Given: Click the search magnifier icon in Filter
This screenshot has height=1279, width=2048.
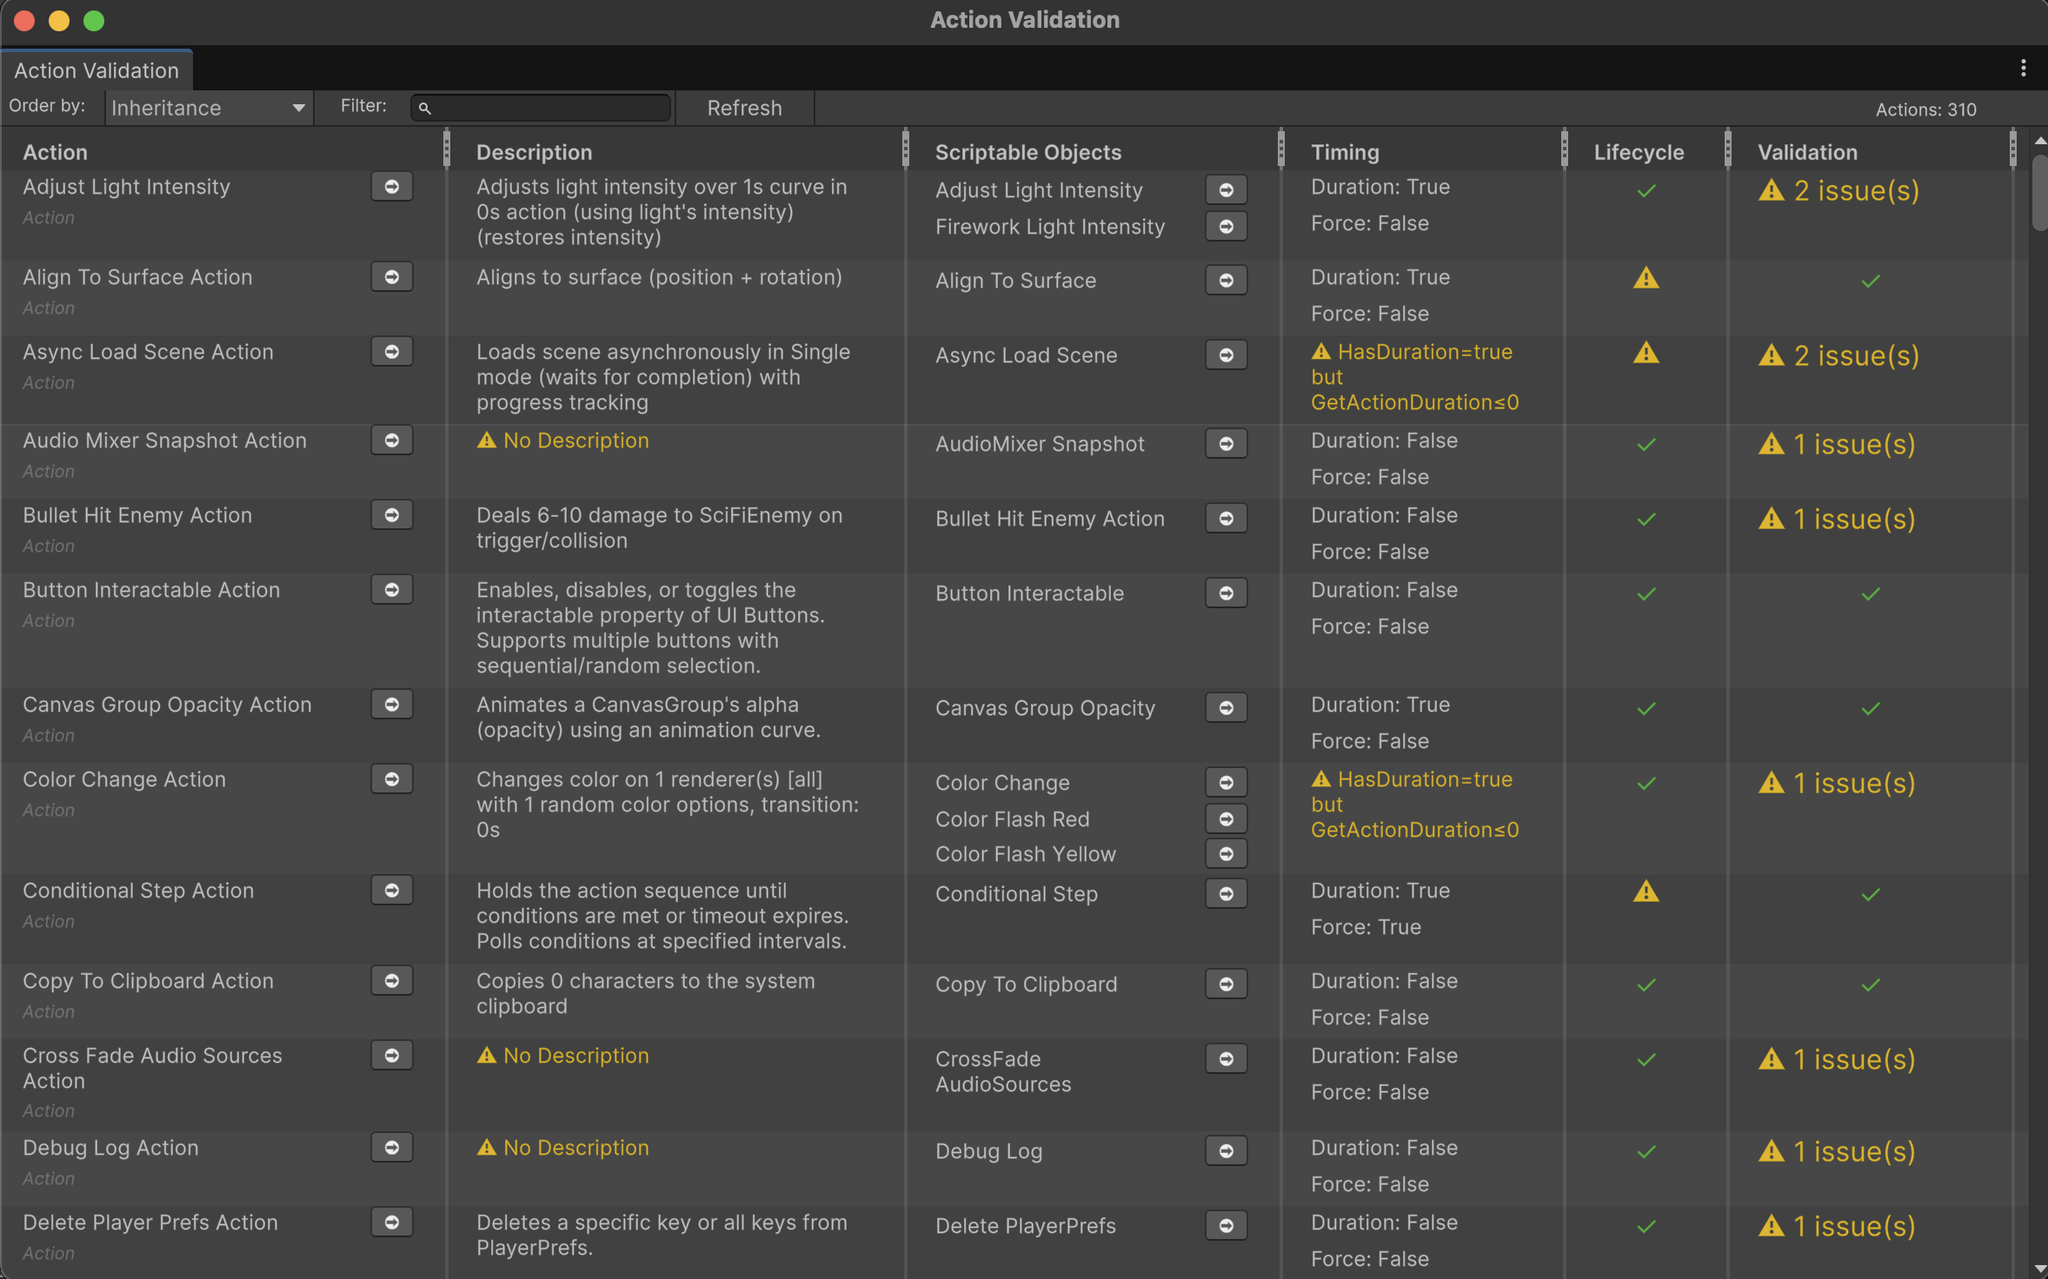Looking at the screenshot, I should click(x=425, y=109).
